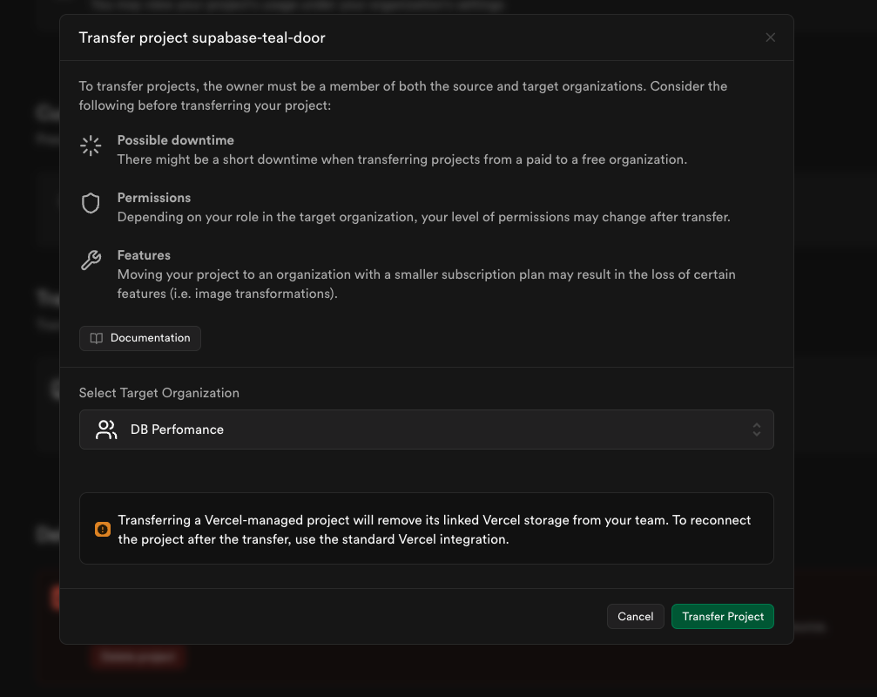The image size is (877, 697).
Task: Open the Documentation page
Action: (x=139, y=338)
